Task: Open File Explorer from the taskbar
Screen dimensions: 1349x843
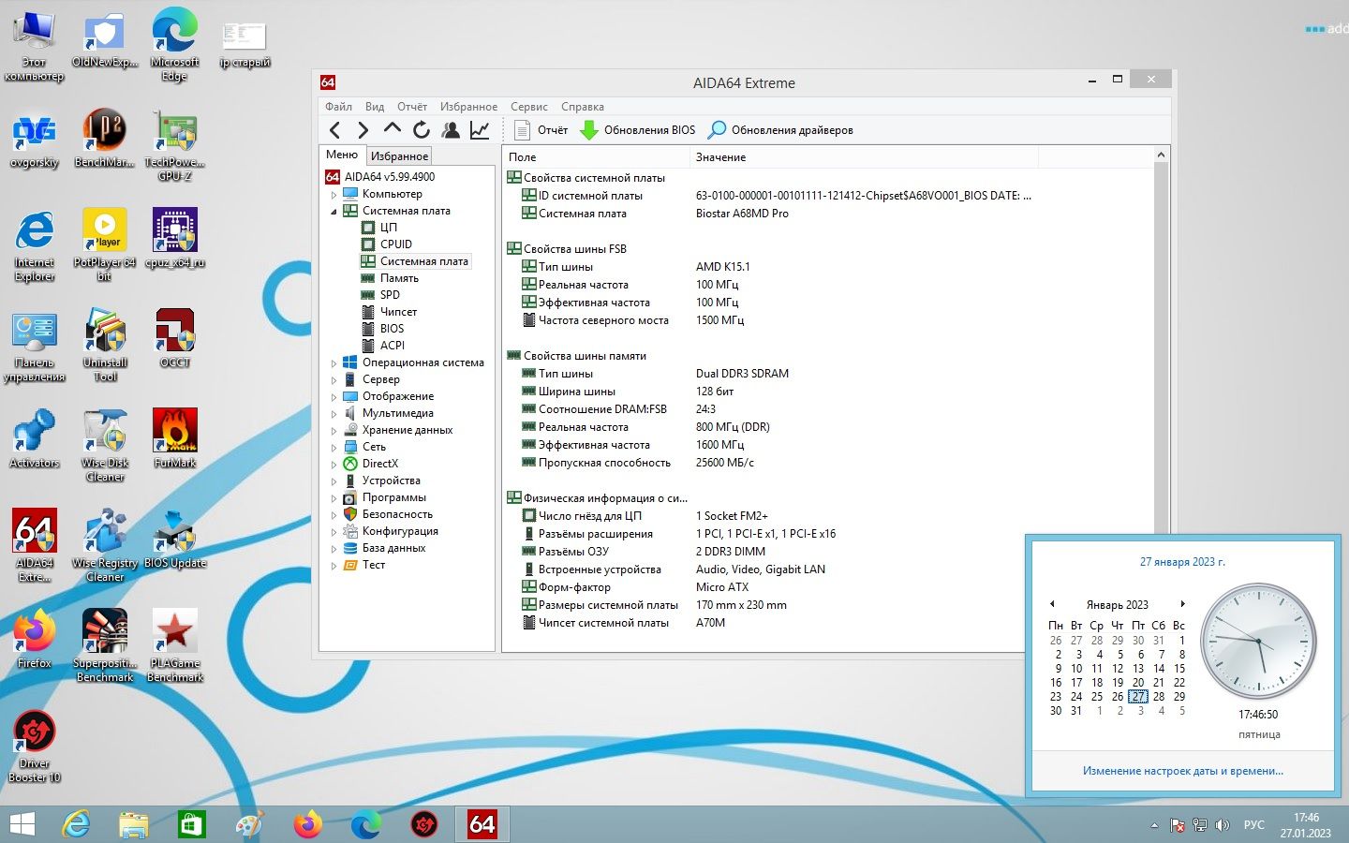Action: [134, 824]
